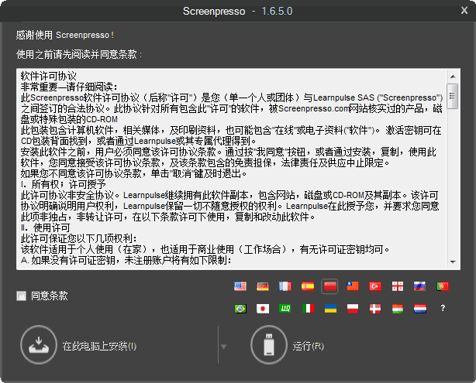
Task: Click the line 如果您不同意该许可协议条款
Action: tap(133, 173)
